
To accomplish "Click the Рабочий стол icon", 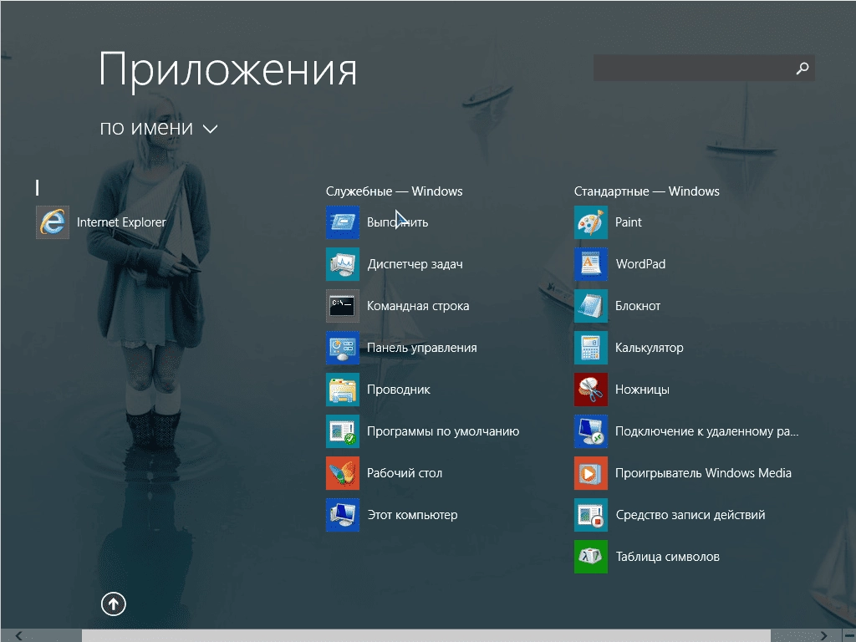I will click(x=342, y=473).
